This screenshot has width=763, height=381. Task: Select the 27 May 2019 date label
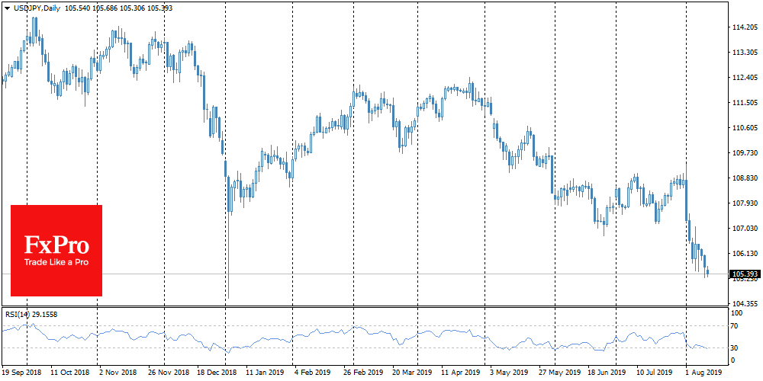coord(559,373)
